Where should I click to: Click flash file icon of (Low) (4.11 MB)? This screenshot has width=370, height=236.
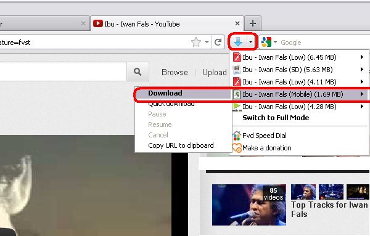[x=237, y=82]
